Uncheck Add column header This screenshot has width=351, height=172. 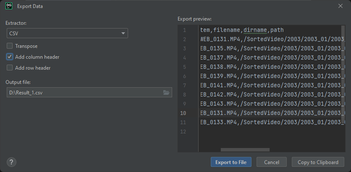point(10,57)
